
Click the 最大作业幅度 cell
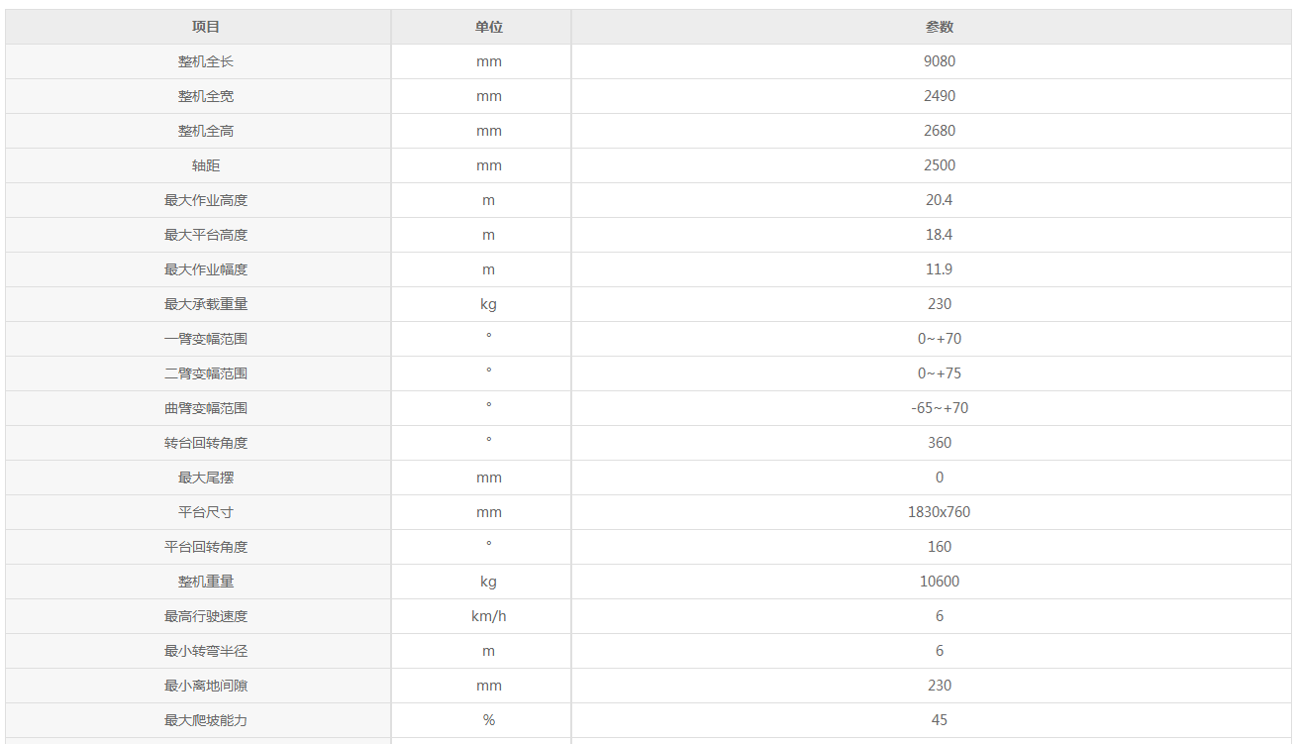point(206,269)
